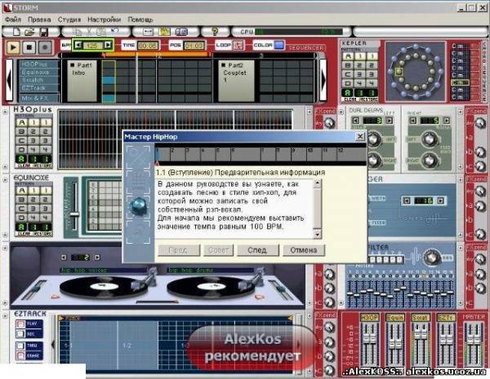Screen dimensions: 490x379
Task: Expand the Dual Delays module with its corner expander
Action: point(341,112)
